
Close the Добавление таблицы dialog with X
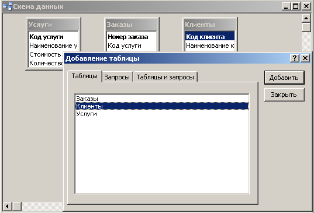point(305,58)
